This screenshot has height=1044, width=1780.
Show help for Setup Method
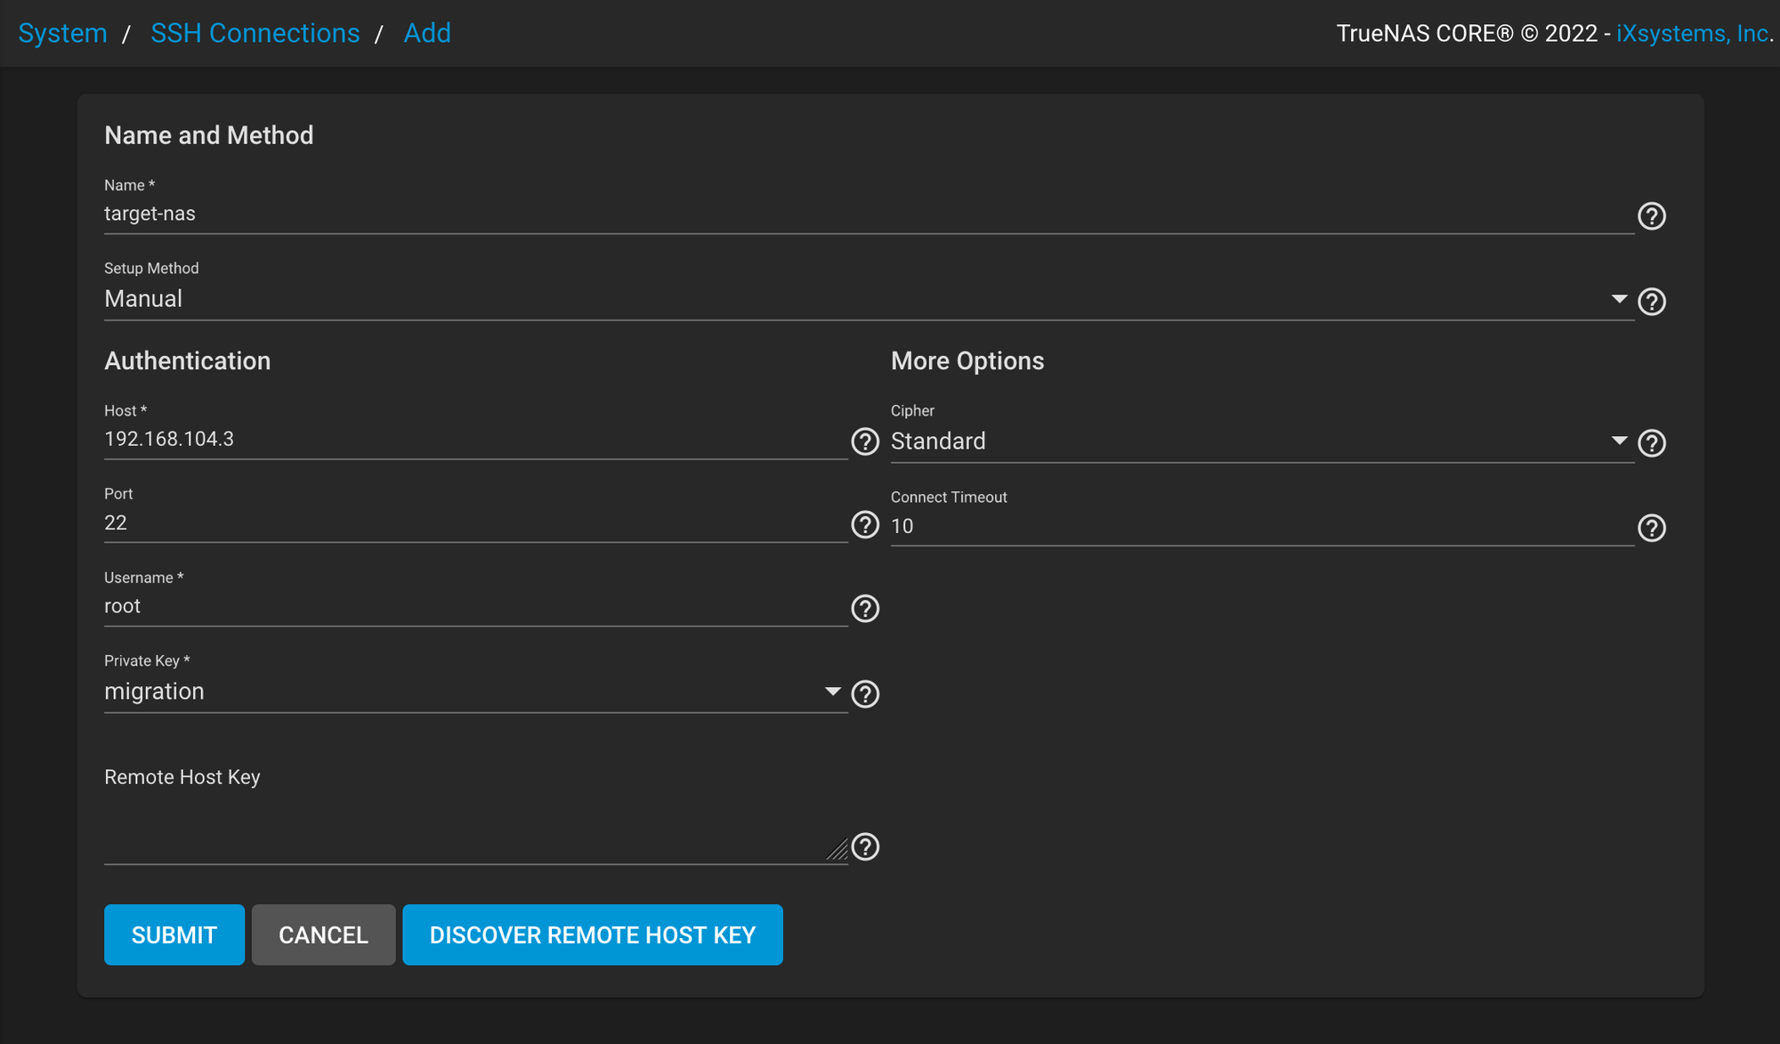pyautogui.click(x=1652, y=302)
